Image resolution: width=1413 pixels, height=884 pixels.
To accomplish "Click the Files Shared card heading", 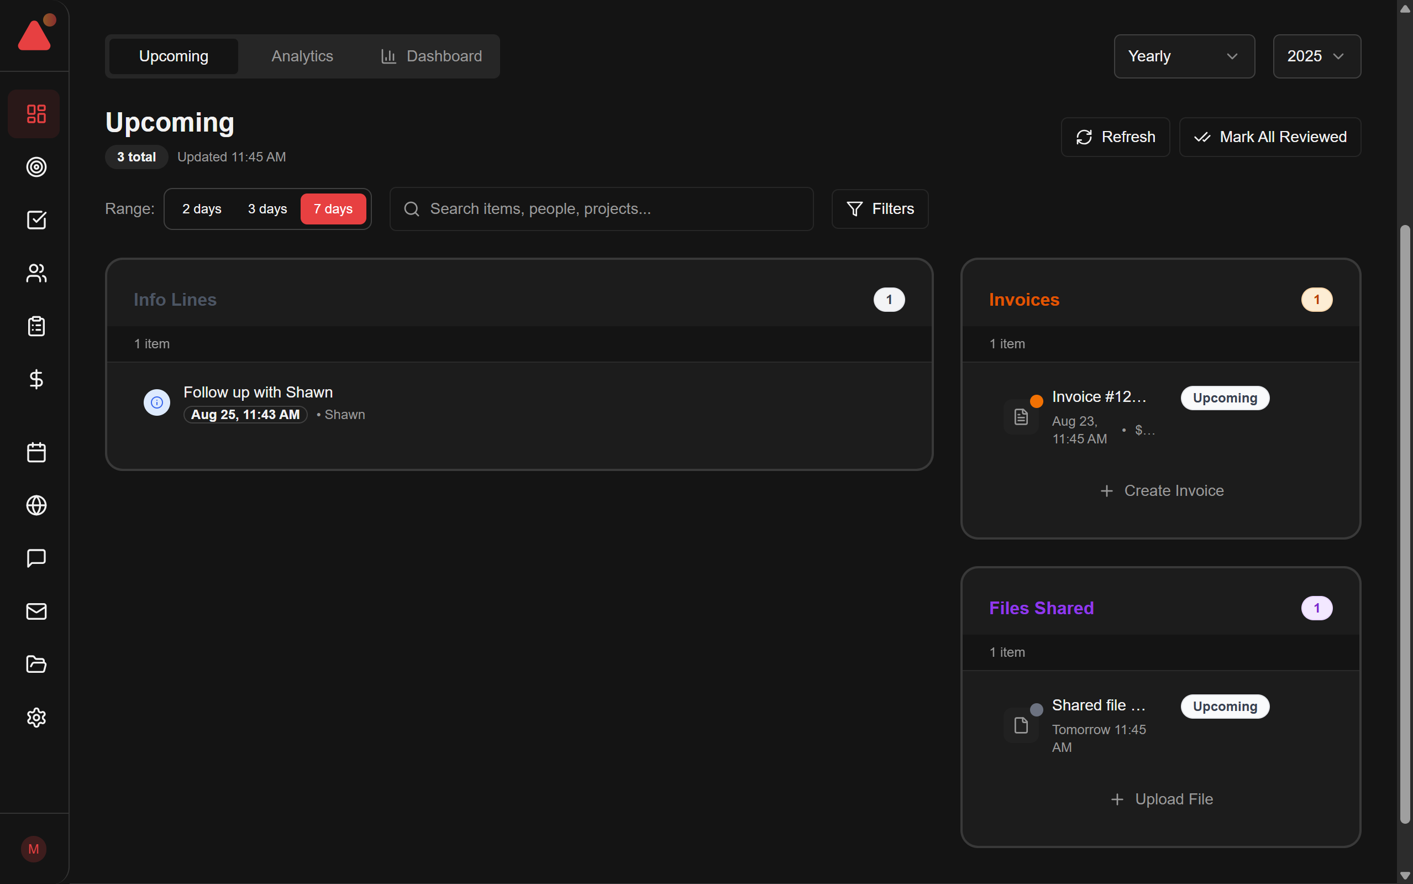I will [1041, 608].
